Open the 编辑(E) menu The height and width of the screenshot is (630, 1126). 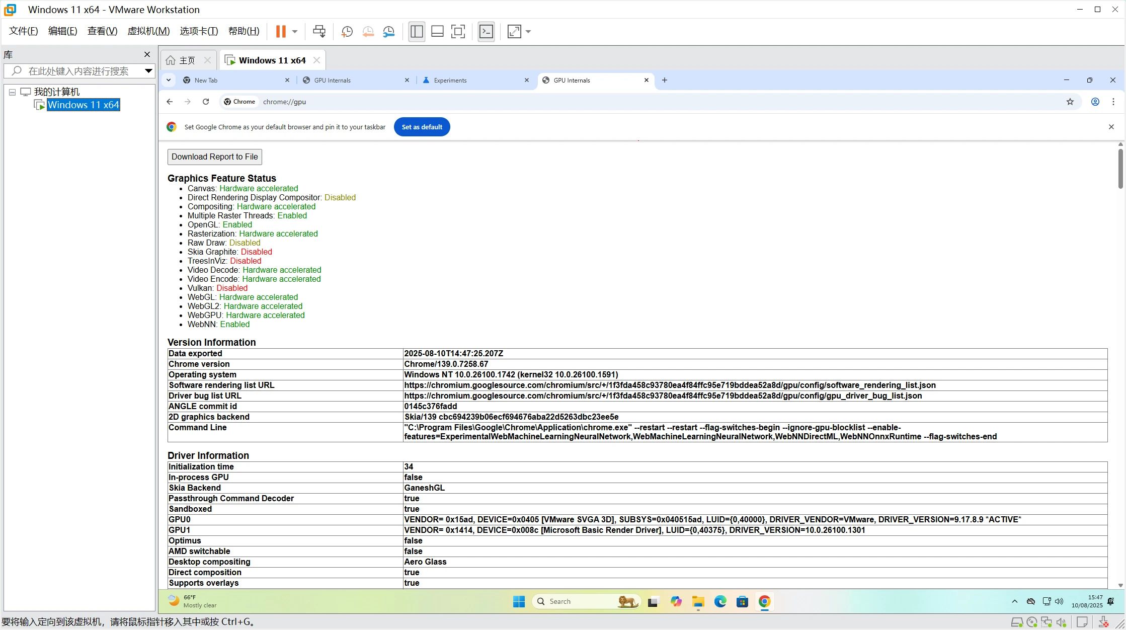(62, 31)
